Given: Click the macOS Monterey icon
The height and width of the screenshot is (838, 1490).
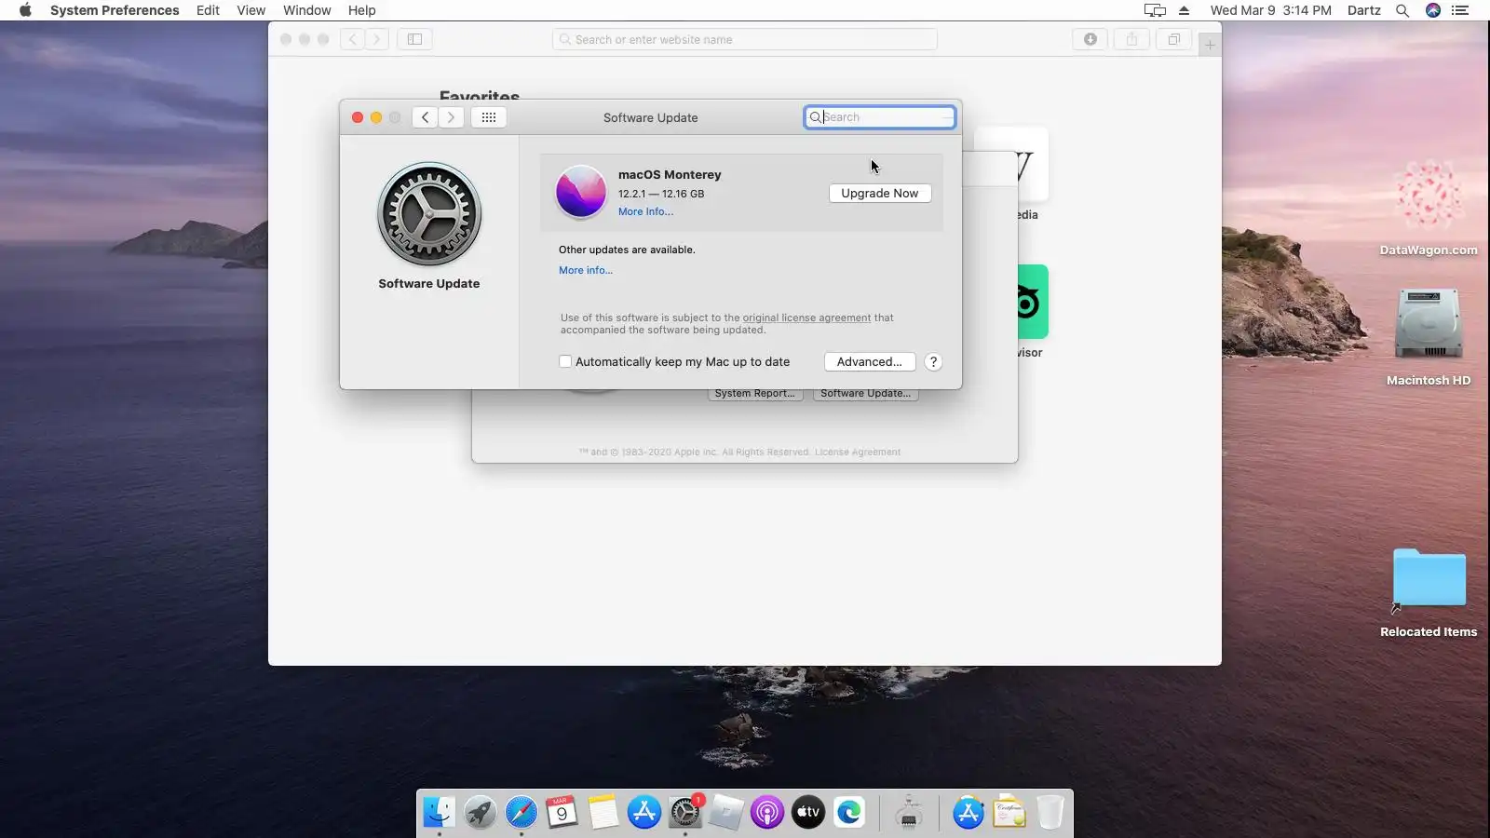Looking at the screenshot, I should click(581, 192).
